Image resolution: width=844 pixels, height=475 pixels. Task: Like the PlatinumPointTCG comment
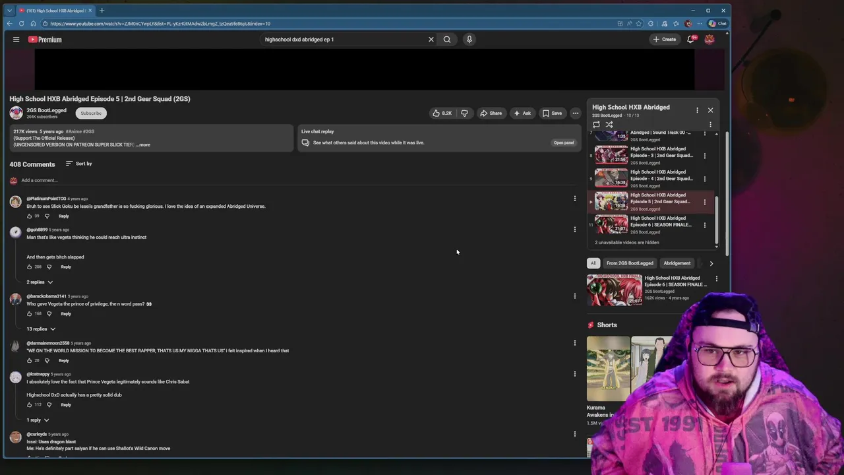(29, 216)
